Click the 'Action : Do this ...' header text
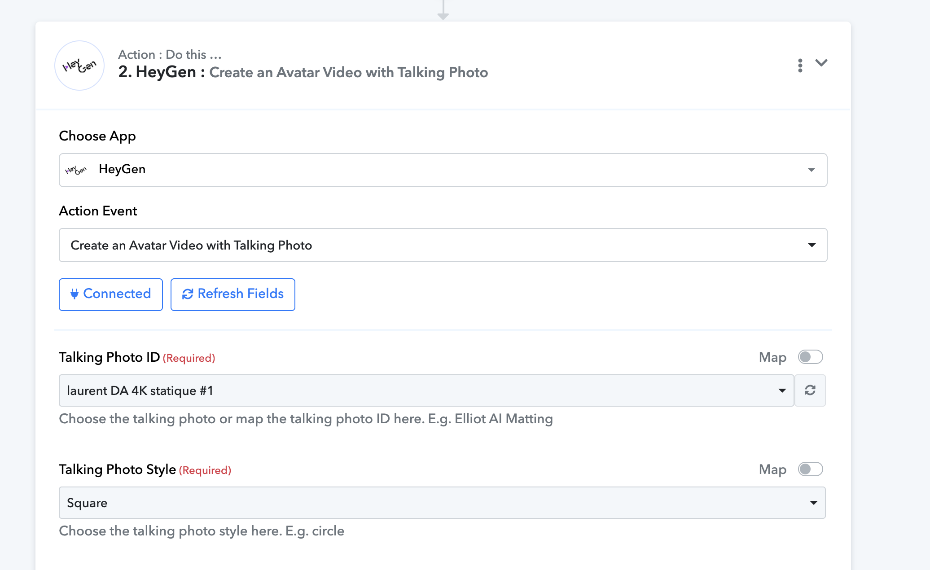 [x=170, y=55]
